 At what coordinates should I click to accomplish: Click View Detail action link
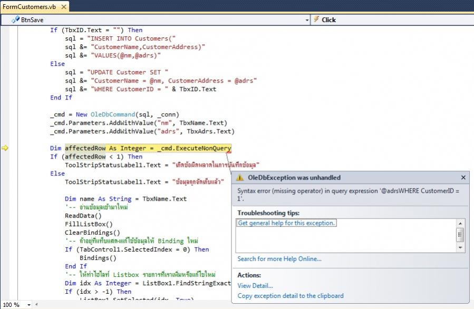pos(255,285)
